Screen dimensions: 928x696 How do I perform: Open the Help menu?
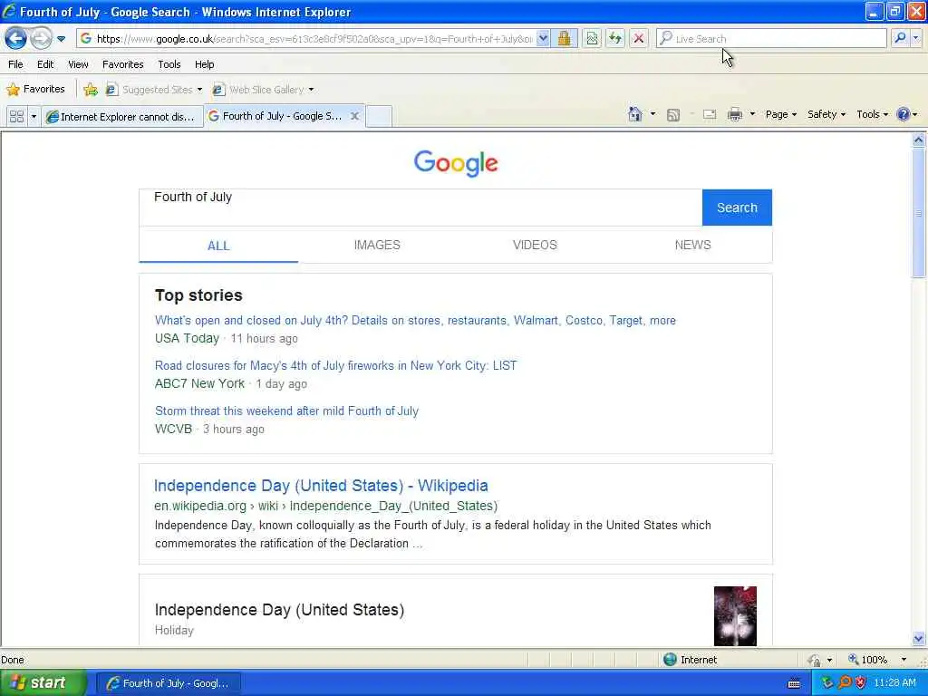click(x=204, y=64)
